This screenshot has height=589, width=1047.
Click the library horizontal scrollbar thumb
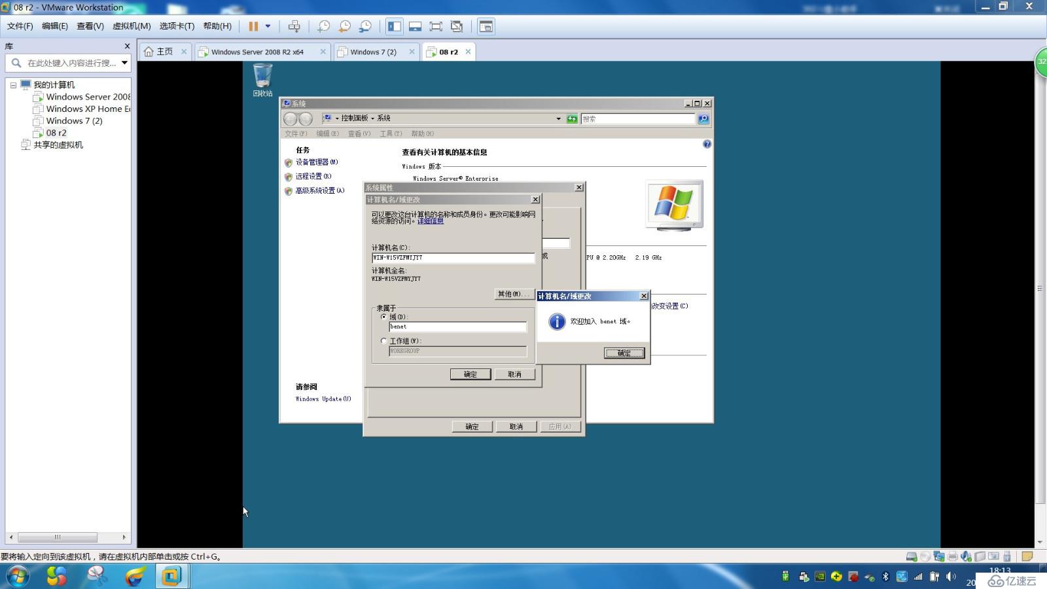[x=58, y=537]
